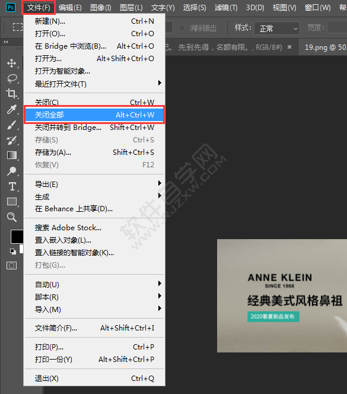Select the Rectangle shape tool
This screenshot has height=394, width=347.
[12, 202]
